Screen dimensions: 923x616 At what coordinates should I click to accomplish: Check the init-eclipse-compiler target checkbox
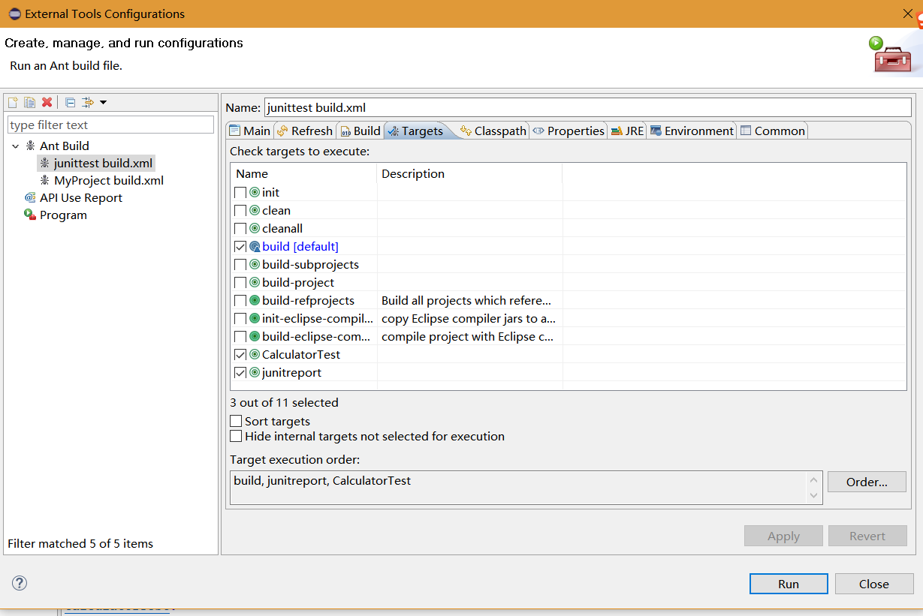point(240,318)
